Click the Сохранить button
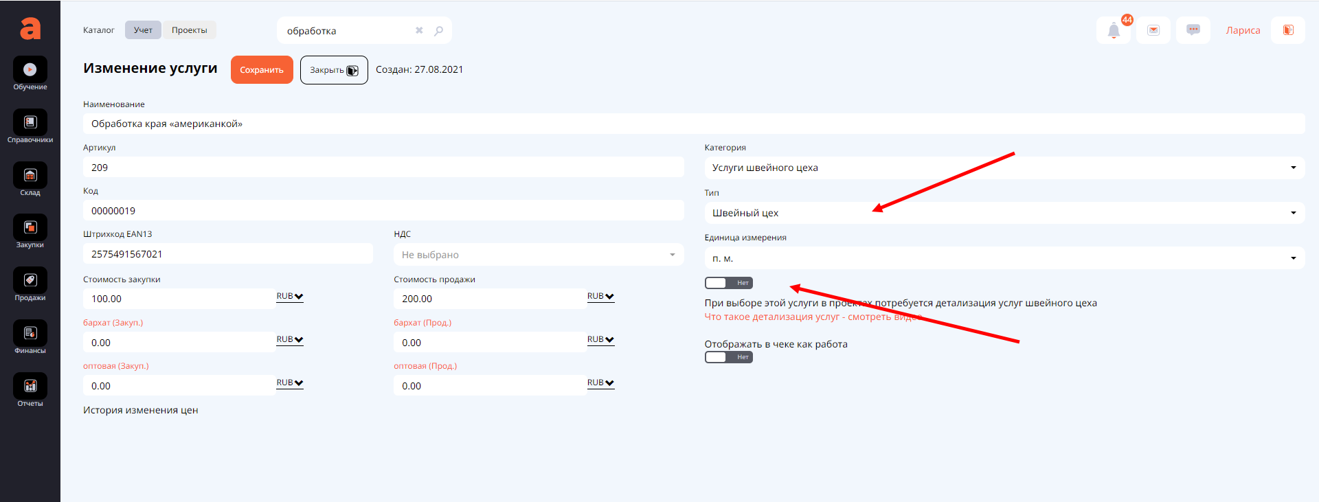1319x502 pixels. coord(262,70)
